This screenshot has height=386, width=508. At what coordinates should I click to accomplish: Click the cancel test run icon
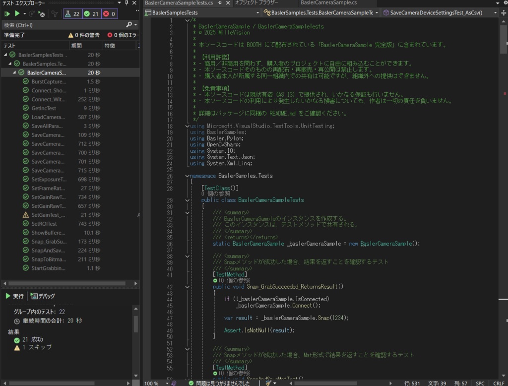click(41, 14)
